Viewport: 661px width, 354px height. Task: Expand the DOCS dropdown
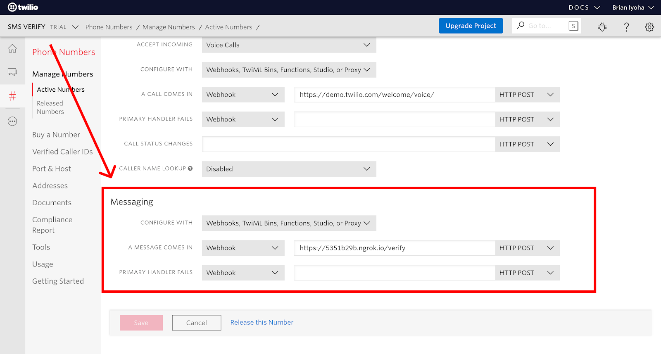pos(584,7)
